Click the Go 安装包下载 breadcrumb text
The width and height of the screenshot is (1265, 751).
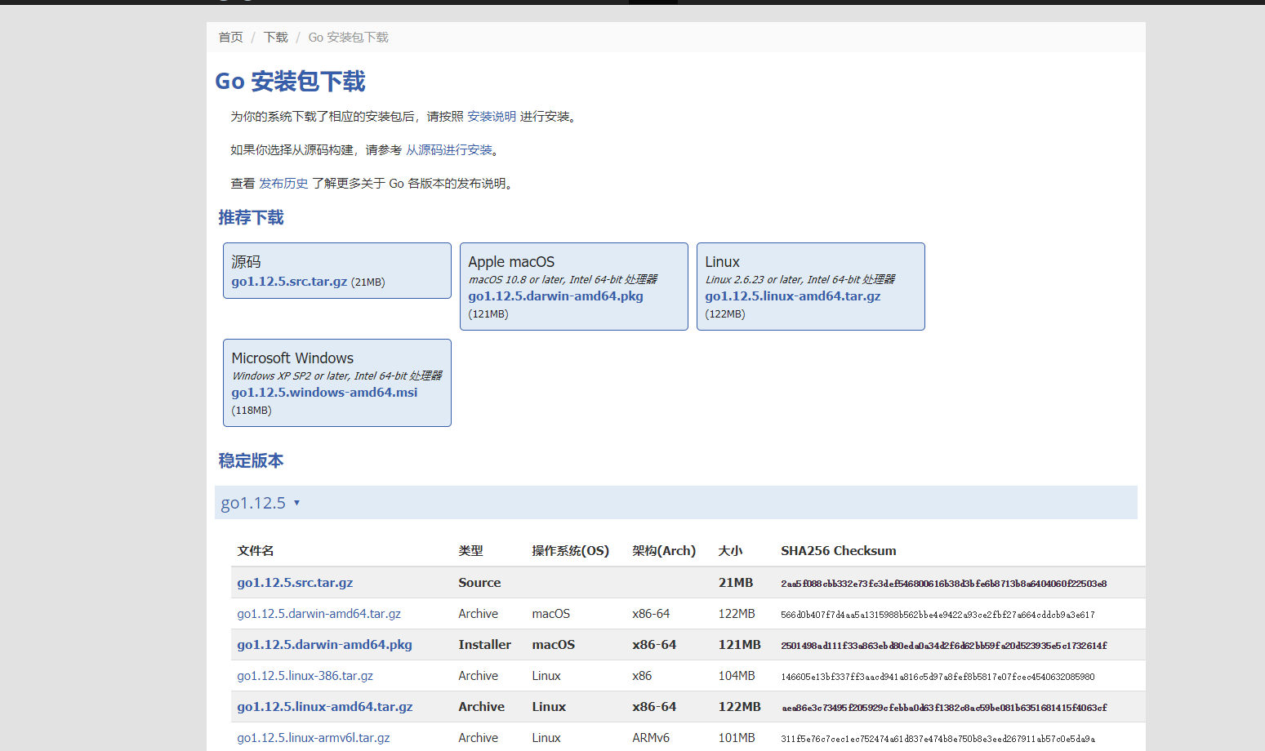(348, 38)
